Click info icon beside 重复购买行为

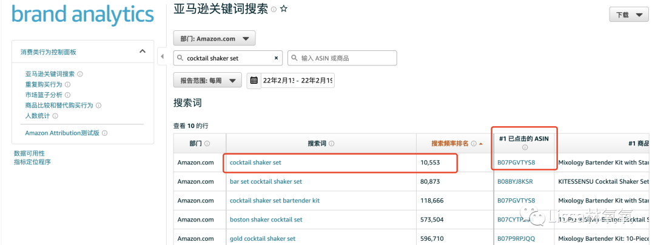point(68,85)
